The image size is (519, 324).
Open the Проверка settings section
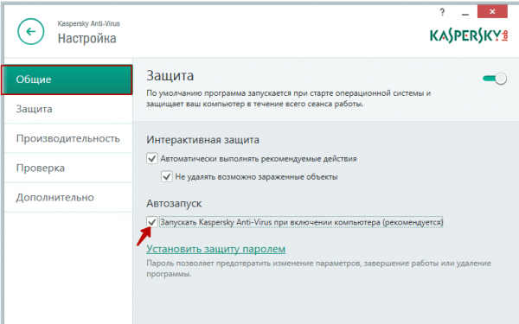[x=68, y=168]
